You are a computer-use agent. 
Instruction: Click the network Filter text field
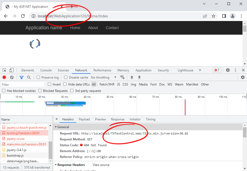23,84
